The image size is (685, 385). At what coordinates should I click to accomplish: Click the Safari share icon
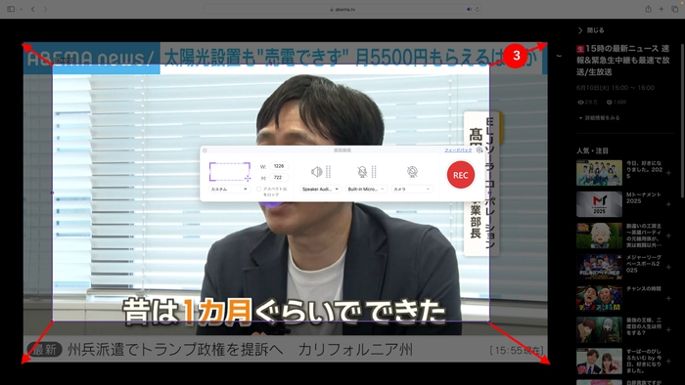click(x=648, y=9)
